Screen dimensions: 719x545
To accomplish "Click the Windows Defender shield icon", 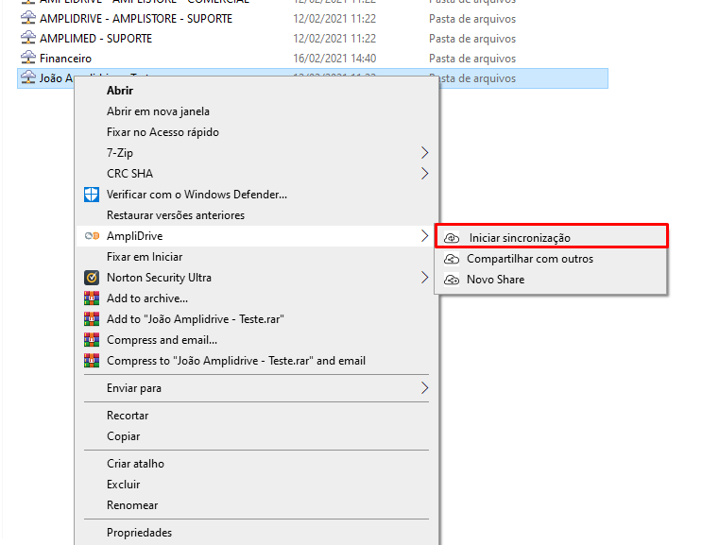I will click(x=92, y=195).
